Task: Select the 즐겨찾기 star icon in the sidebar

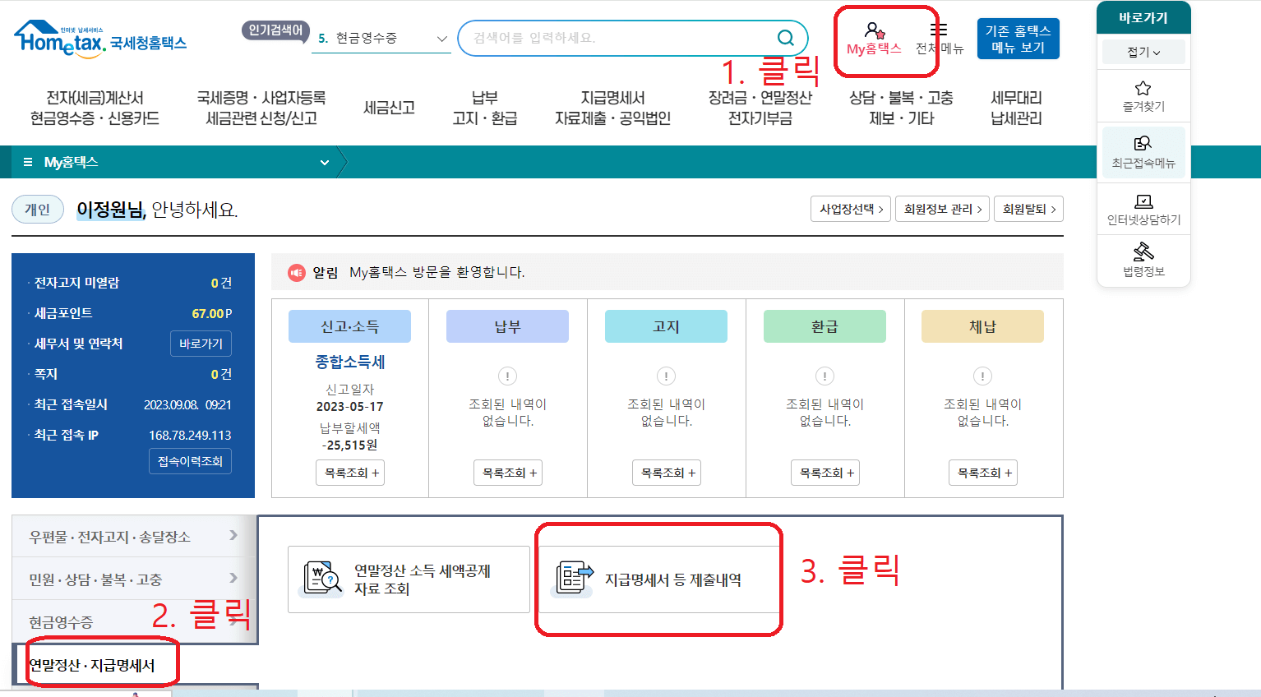Action: click(x=1143, y=88)
